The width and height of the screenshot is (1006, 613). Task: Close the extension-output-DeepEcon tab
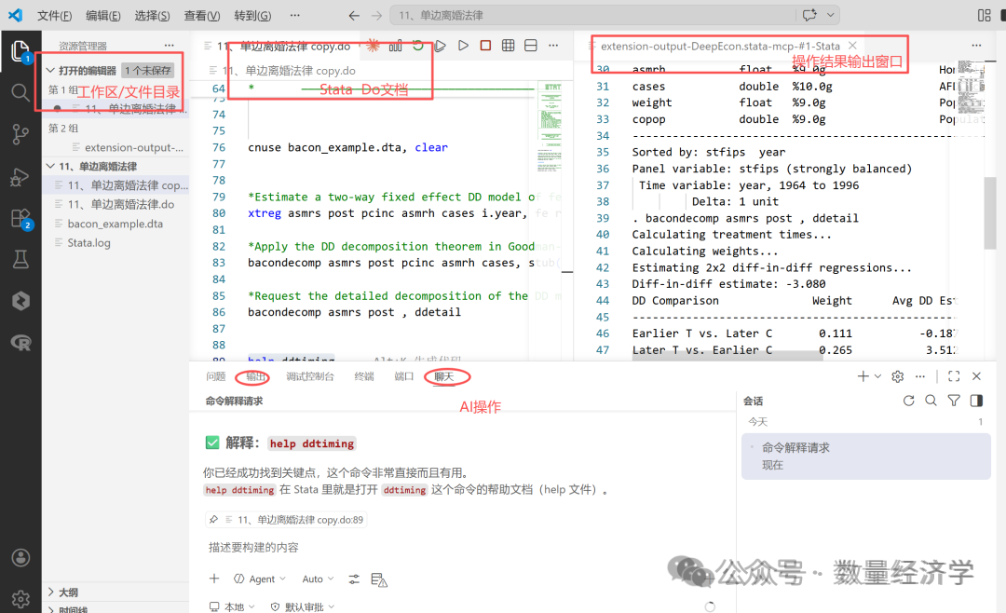[852, 46]
